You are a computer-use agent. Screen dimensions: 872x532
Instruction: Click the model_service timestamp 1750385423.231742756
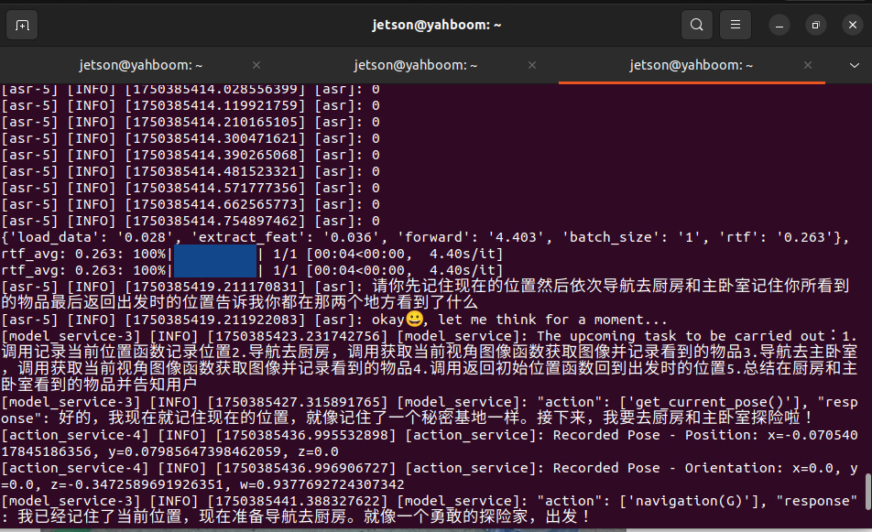(298, 336)
